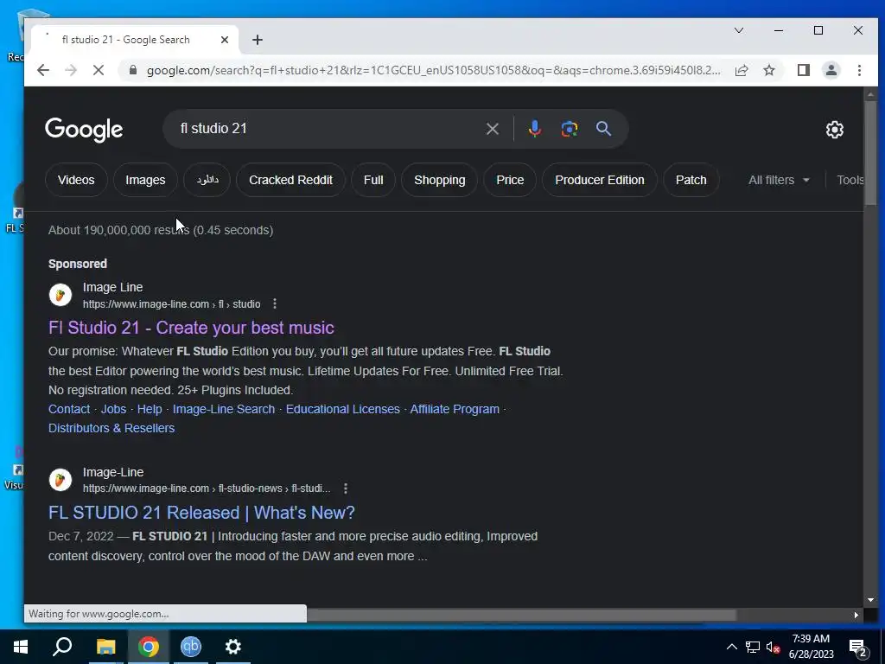Image resolution: width=885 pixels, height=664 pixels.
Task: Select the Full filter chip
Action: 373,180
